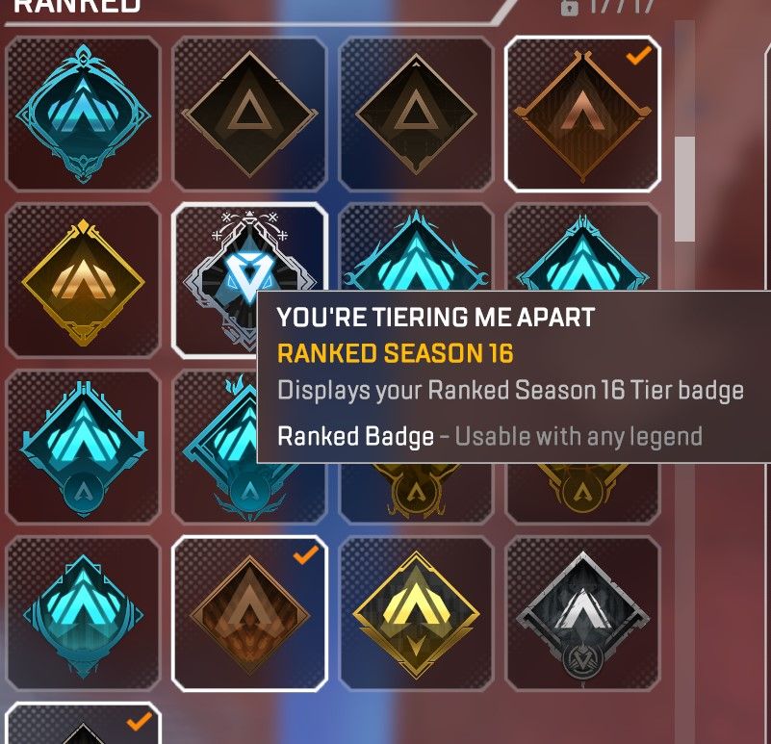Click the badge list scrollbar thumb
This screenshot has height=744, width=771.
(684, 190)
